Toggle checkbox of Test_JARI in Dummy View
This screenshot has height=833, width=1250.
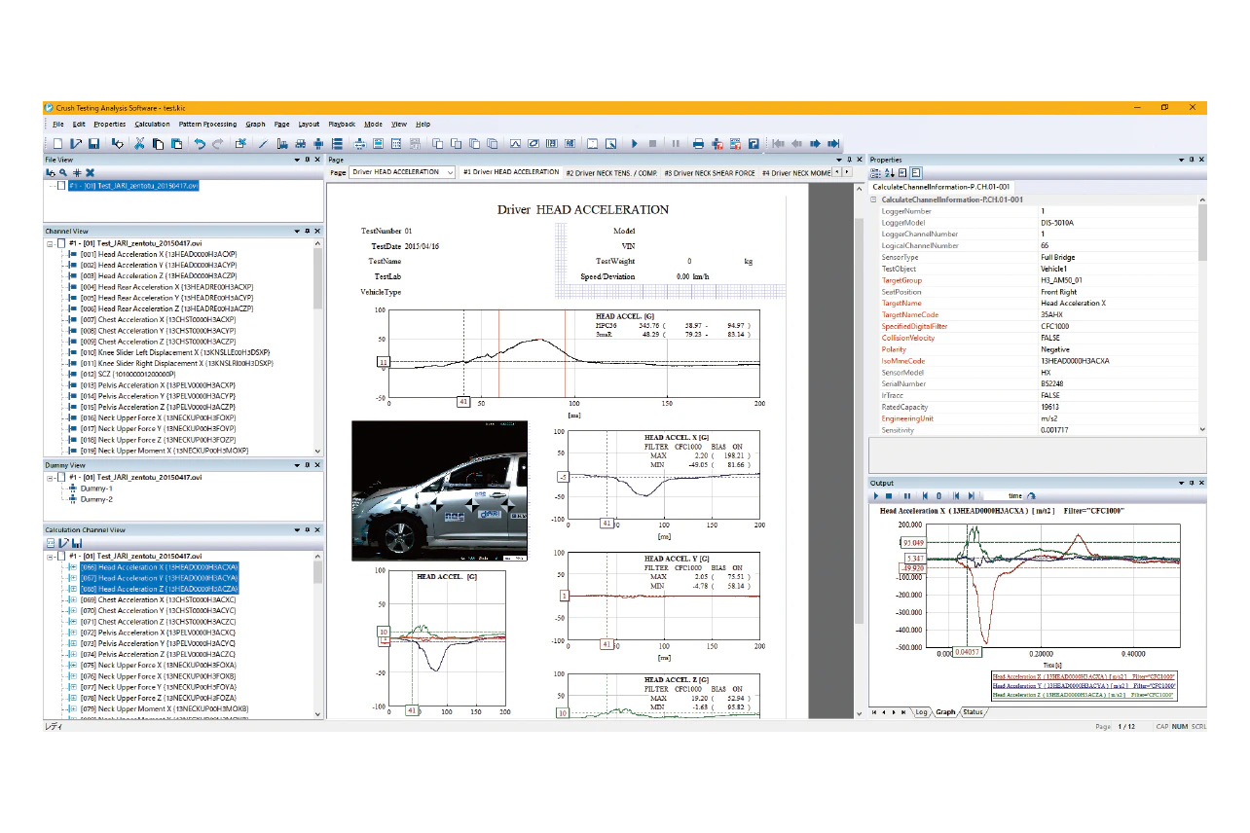(x=61, y=478)
